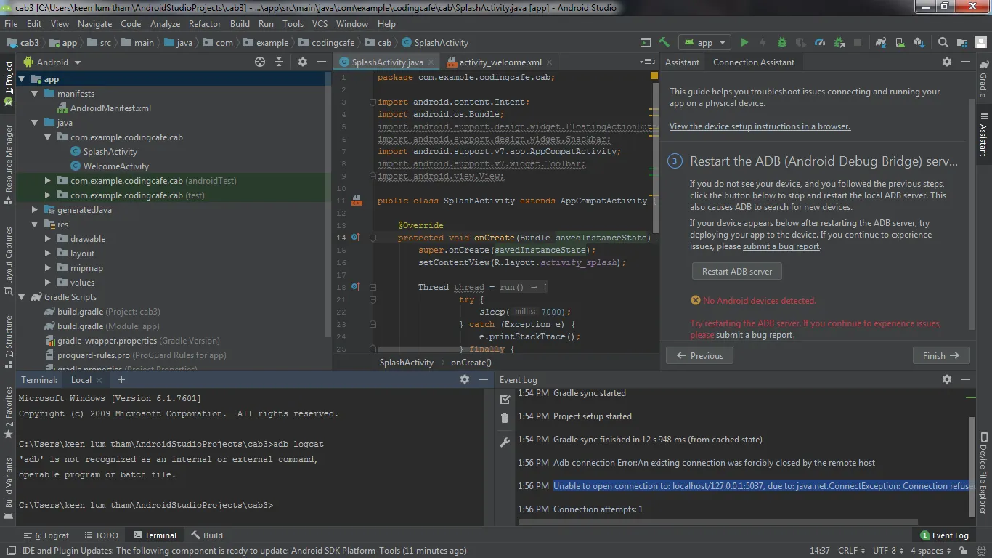This screenshot has height=558, width=992.
Task: Toggle the Logcat tool window button
Action: [46, 535]
